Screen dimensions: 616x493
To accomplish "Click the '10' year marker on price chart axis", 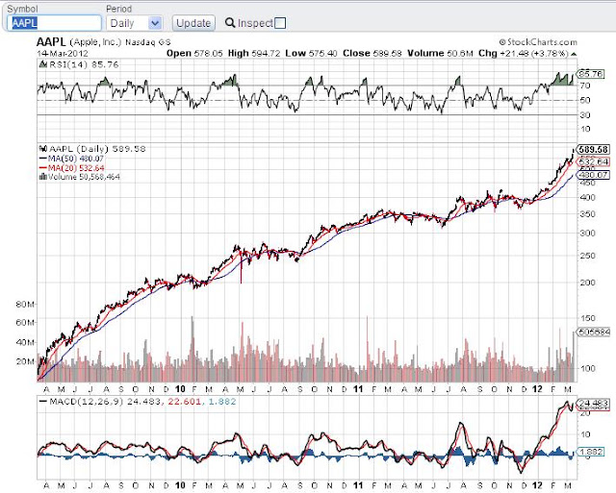I will pyautogui.click(x=180, y=389).
